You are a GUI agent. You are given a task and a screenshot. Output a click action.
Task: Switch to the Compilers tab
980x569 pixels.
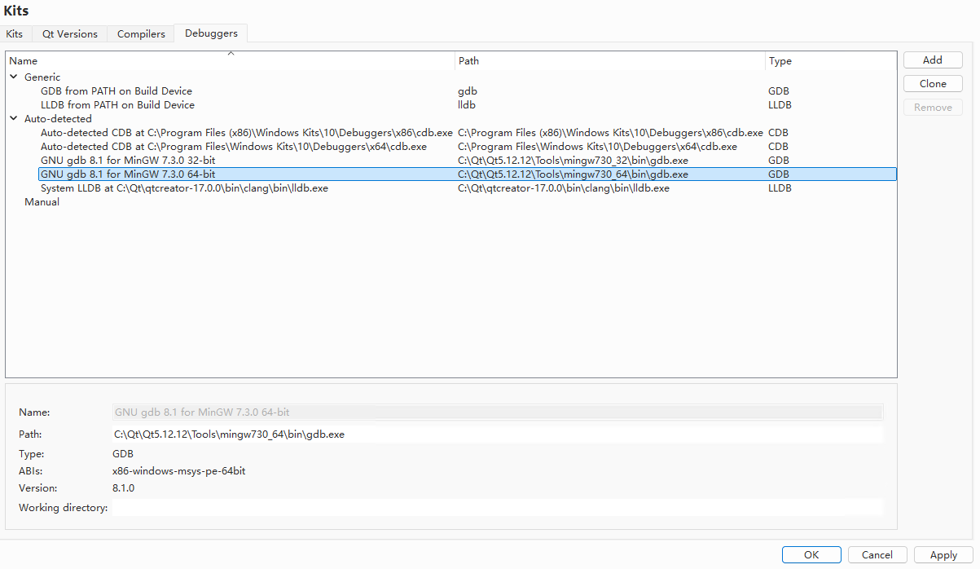click(141, 33)
